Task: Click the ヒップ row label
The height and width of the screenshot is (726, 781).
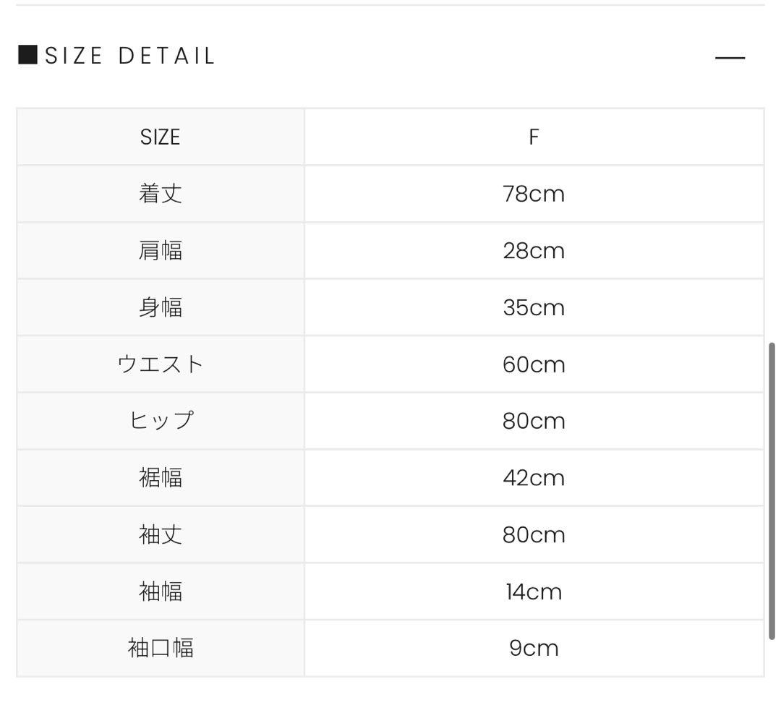Action: click(x=159, y=420)
